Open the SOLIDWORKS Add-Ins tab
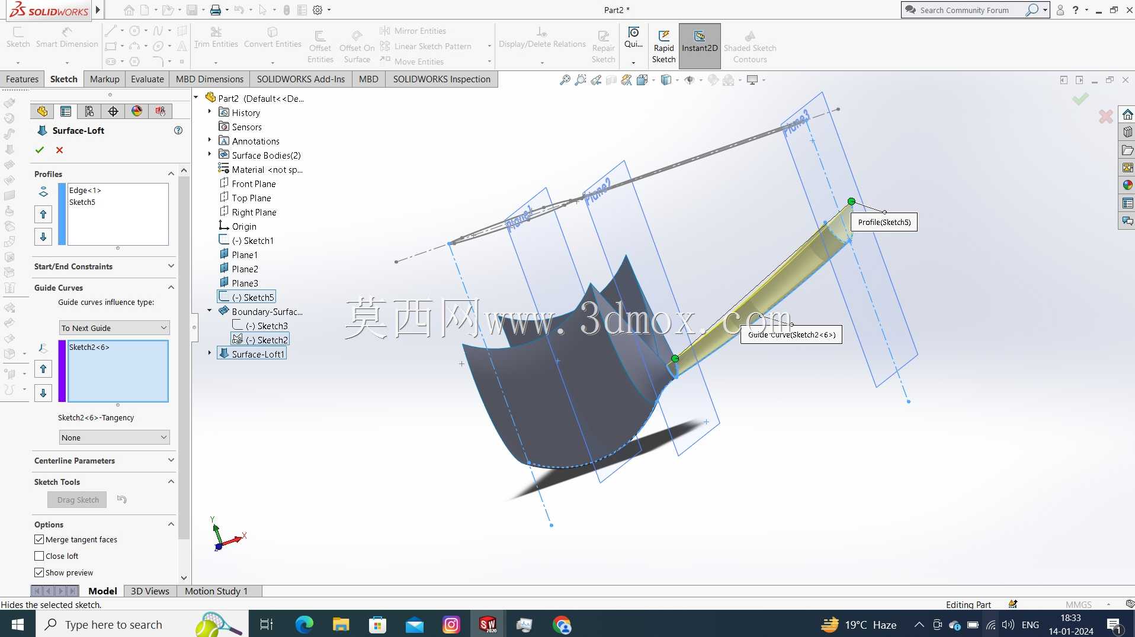The height and width of the screenshot is (637, 1135). [x=300, y=79]
